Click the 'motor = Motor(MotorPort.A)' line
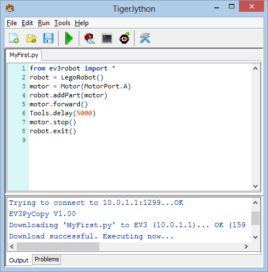Viewport: 268px width, 272px height. [80, 86]
